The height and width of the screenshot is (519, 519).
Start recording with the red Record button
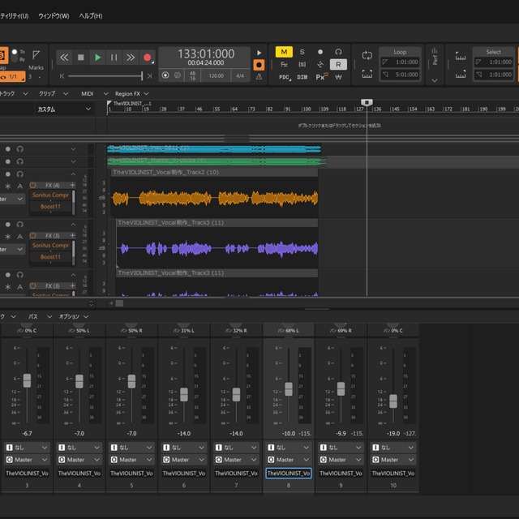point(147,58)
